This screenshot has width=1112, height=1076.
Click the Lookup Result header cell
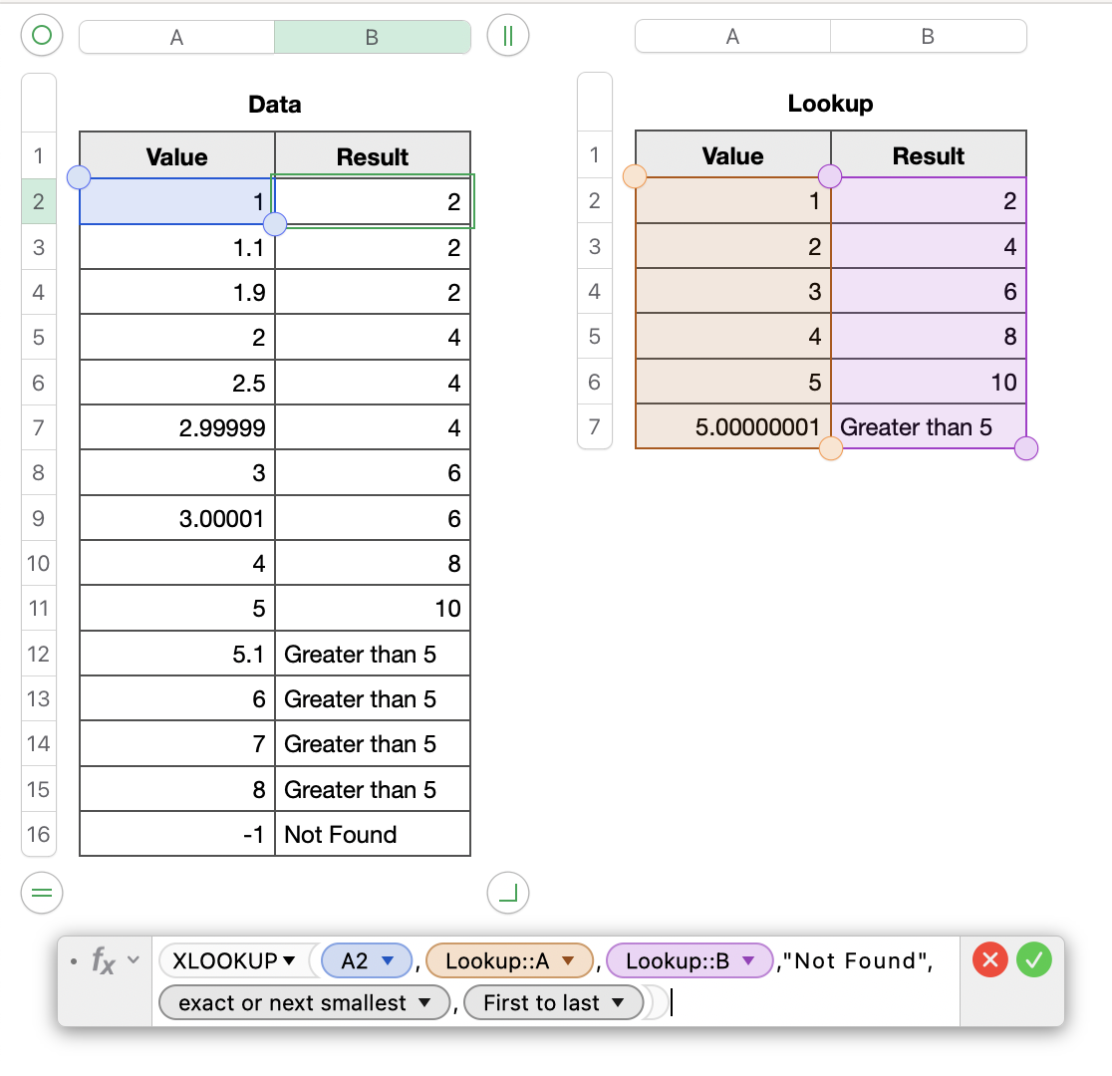[x=929, y=155]
